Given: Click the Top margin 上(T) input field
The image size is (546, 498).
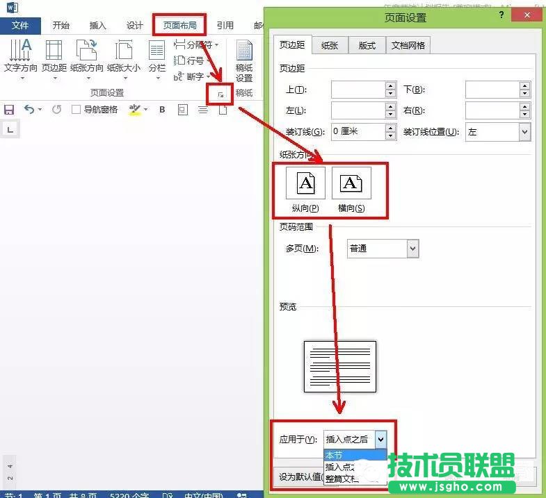Looking at the screenshot, I should [358, 90].
